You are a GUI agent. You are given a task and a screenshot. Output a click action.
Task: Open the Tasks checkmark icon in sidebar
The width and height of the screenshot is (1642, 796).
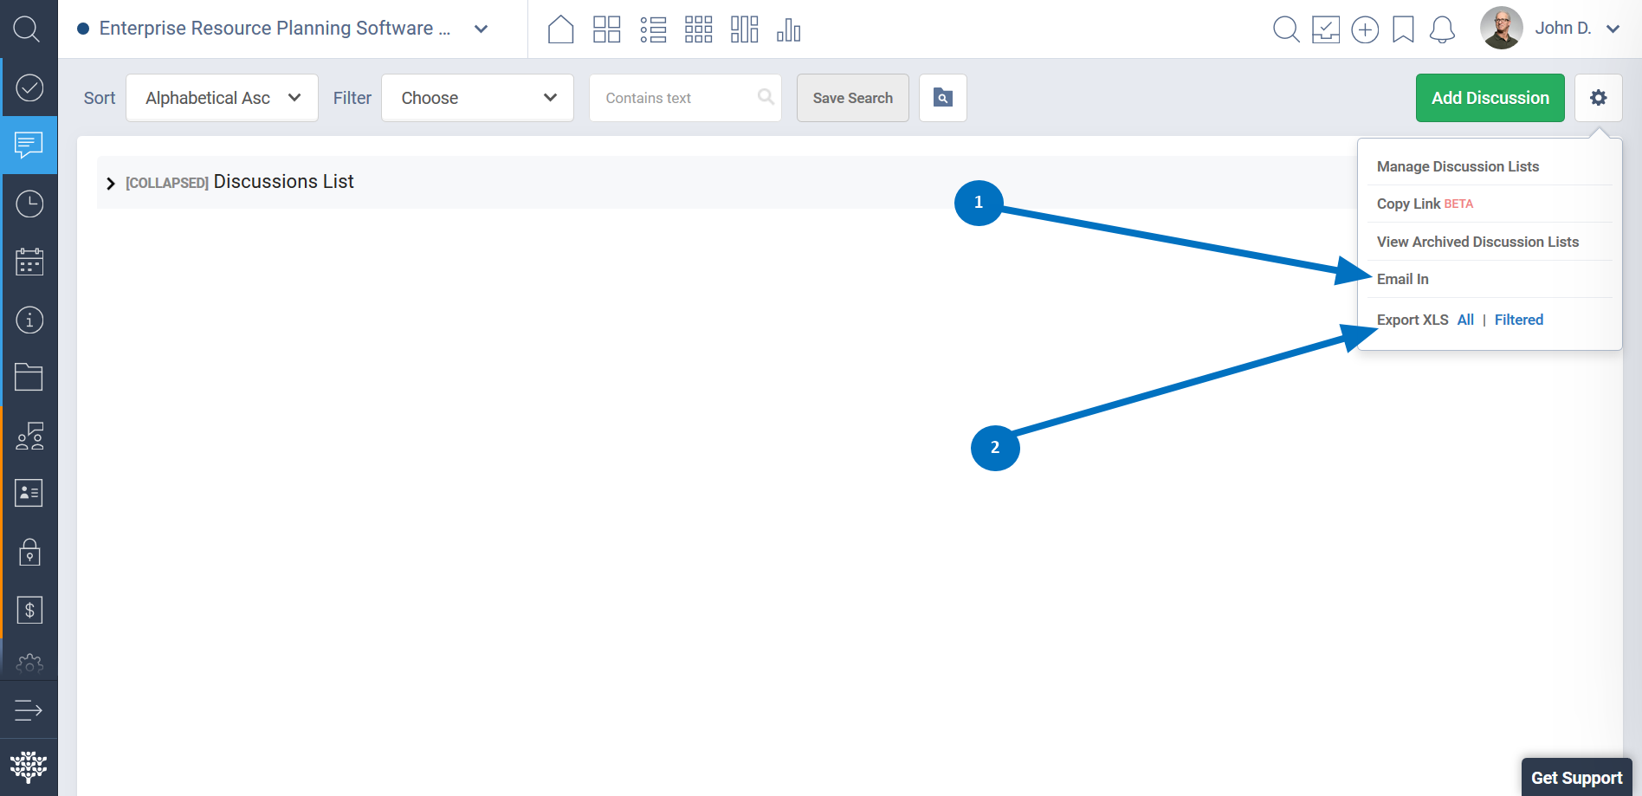pyautogui.click(x=29, y=87)
